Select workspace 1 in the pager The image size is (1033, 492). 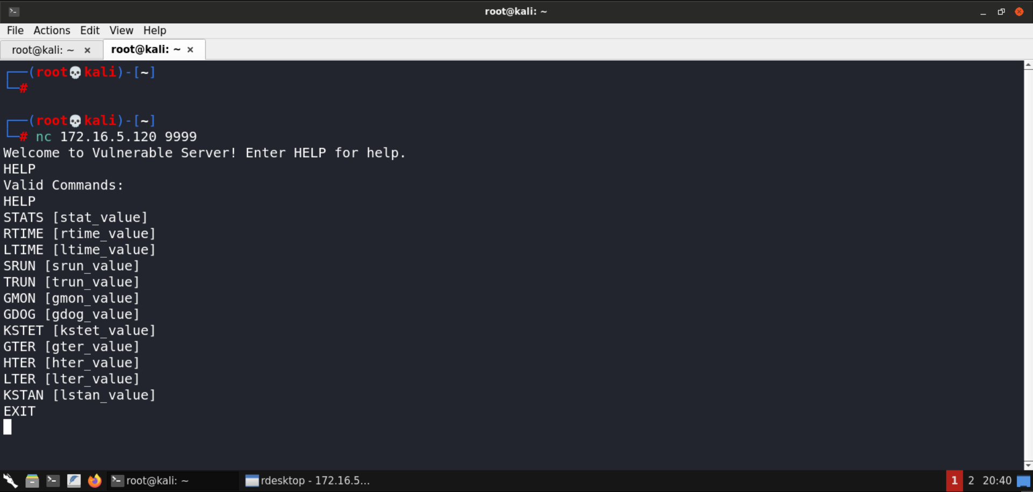(954, 481)
